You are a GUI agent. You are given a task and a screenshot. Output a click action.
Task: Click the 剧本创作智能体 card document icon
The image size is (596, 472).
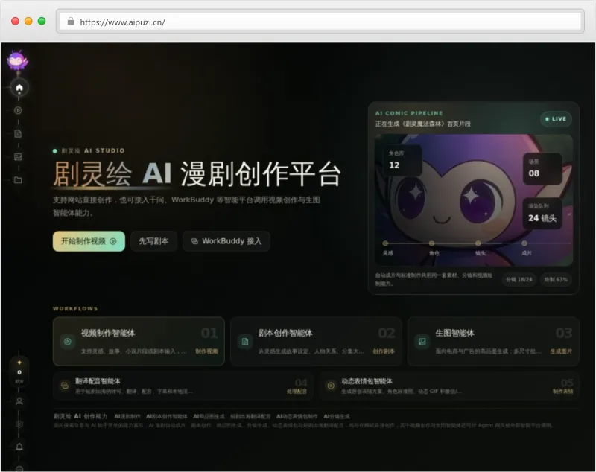pyautogui.click(x=245, y=342)
